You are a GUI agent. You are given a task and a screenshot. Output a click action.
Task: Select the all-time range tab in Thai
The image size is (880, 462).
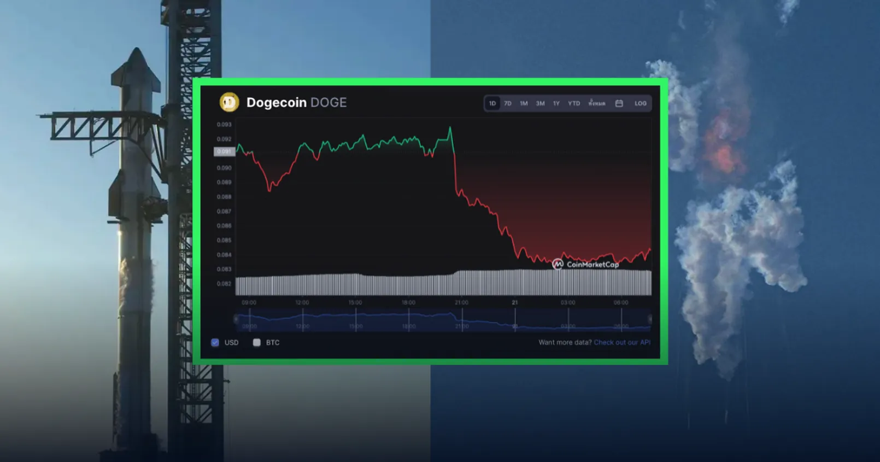597,103
